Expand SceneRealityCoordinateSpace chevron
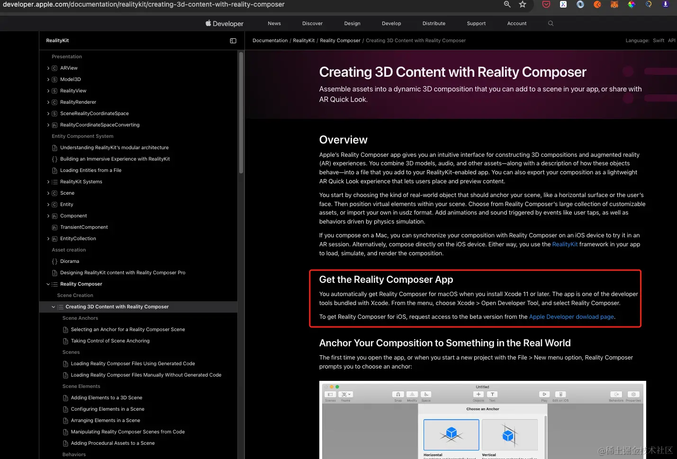This screenshot has width=677, height=459. pos(48,114)
